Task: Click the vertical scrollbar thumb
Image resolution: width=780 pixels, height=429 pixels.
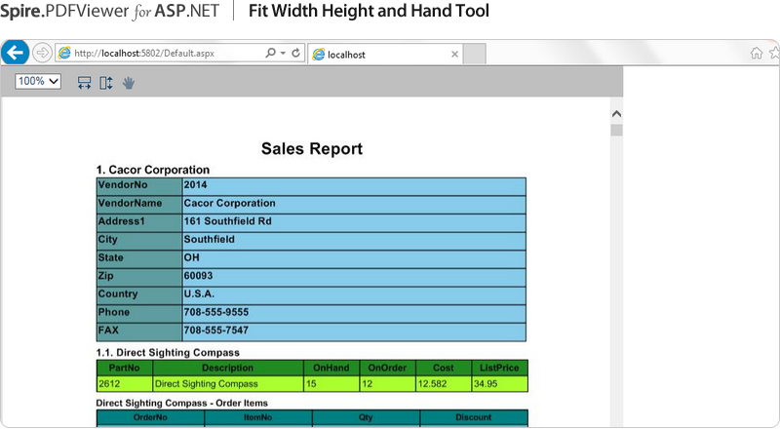Action: [616, 130]
